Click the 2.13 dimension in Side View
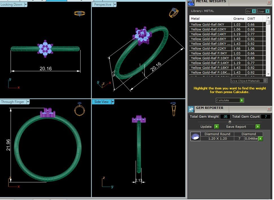 [x=139, y=180]
